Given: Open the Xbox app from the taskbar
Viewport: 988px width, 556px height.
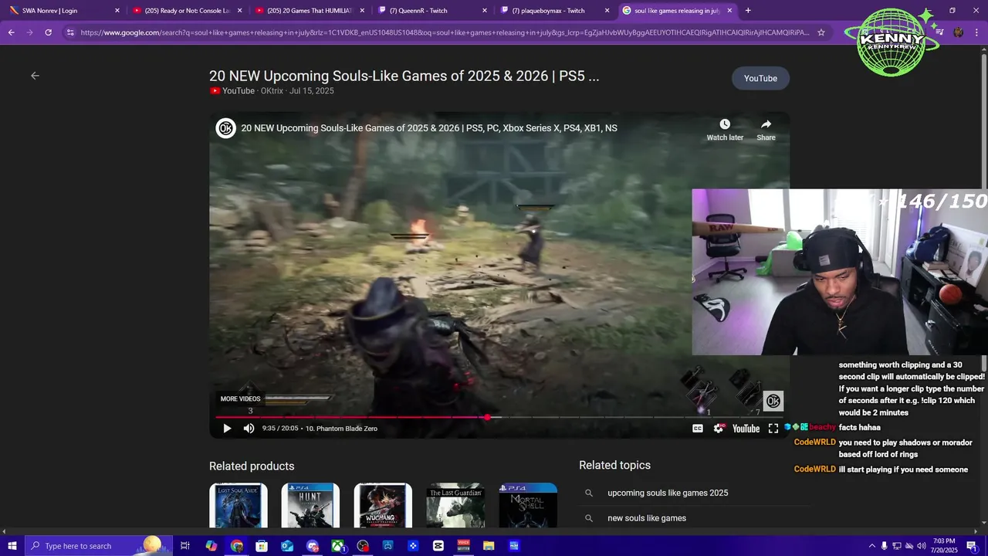Looking at the screenshot, I should (337, 546).
